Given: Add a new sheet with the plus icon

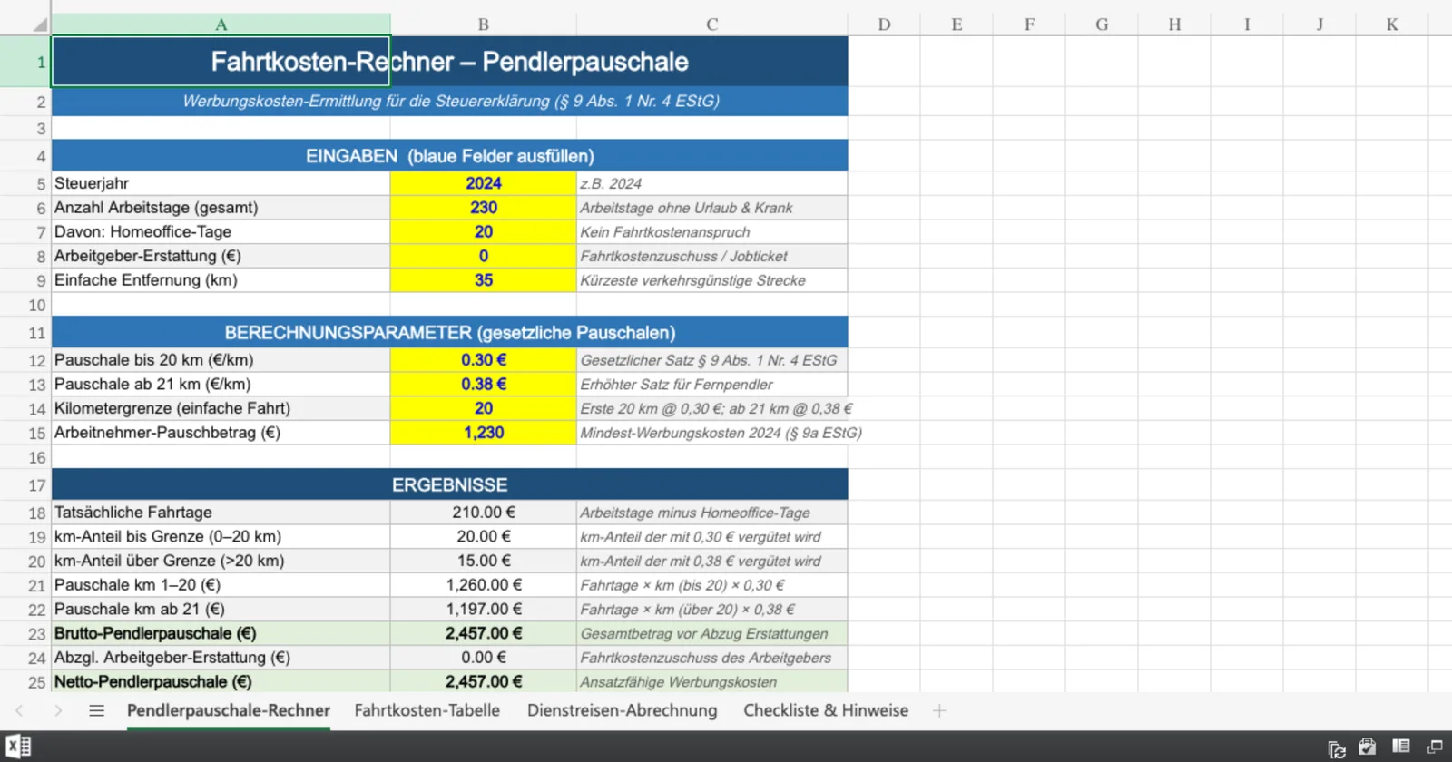Looking at the screenshot, I should point(939,711).
